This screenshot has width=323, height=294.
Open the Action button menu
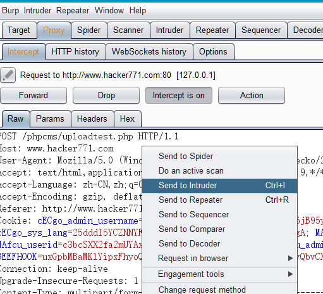[x=252, y=96]
